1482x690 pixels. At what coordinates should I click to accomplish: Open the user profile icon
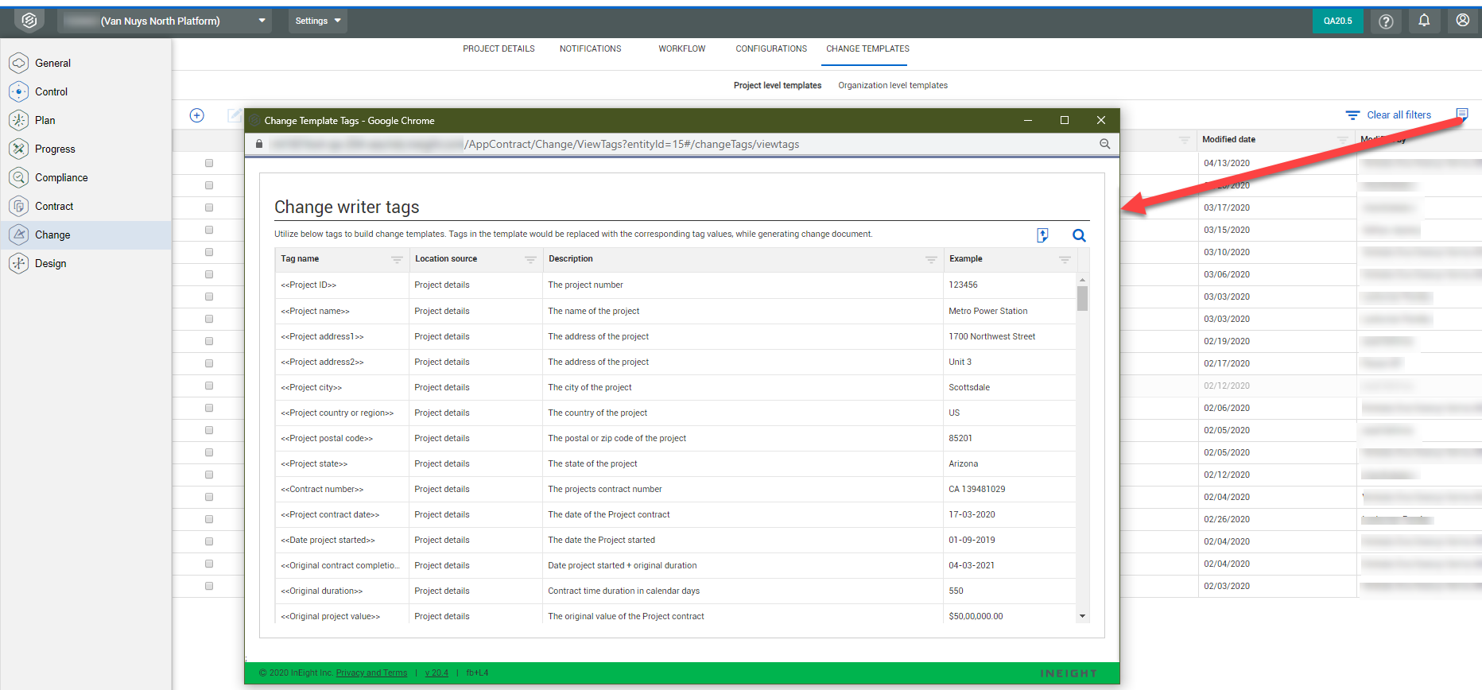pos(1462,21)
